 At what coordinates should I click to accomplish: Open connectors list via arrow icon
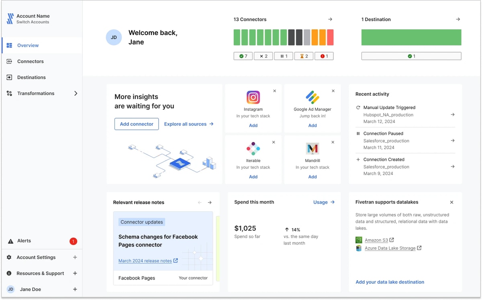pyautogui.click(x=330, y=19)
